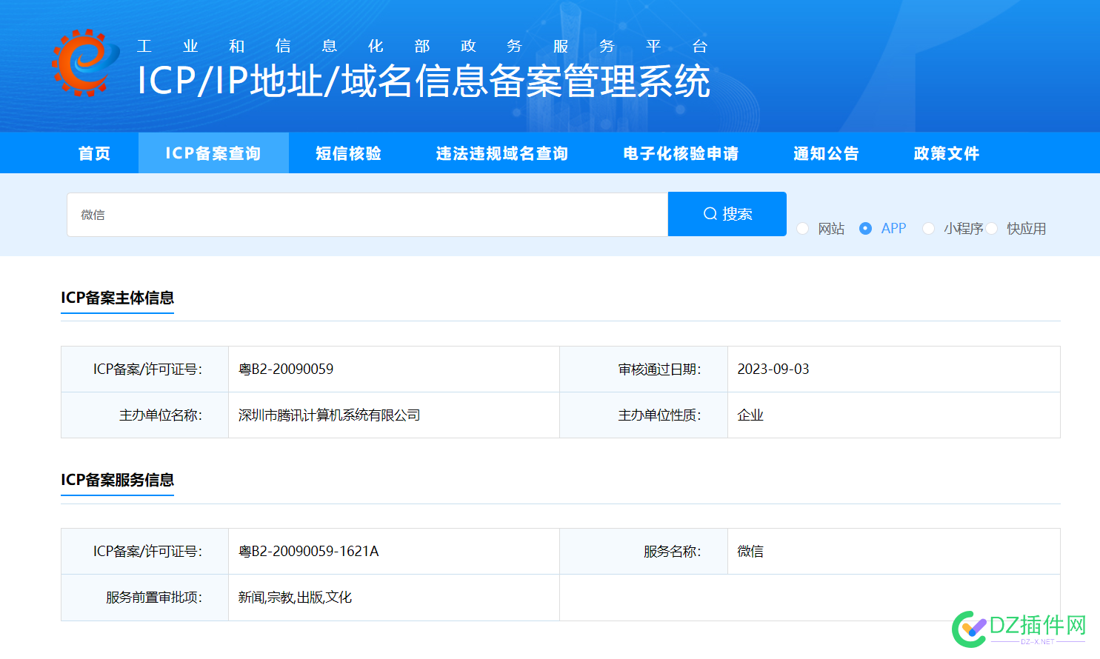Click the 服务前置审批项 label

tap(153, 598)
